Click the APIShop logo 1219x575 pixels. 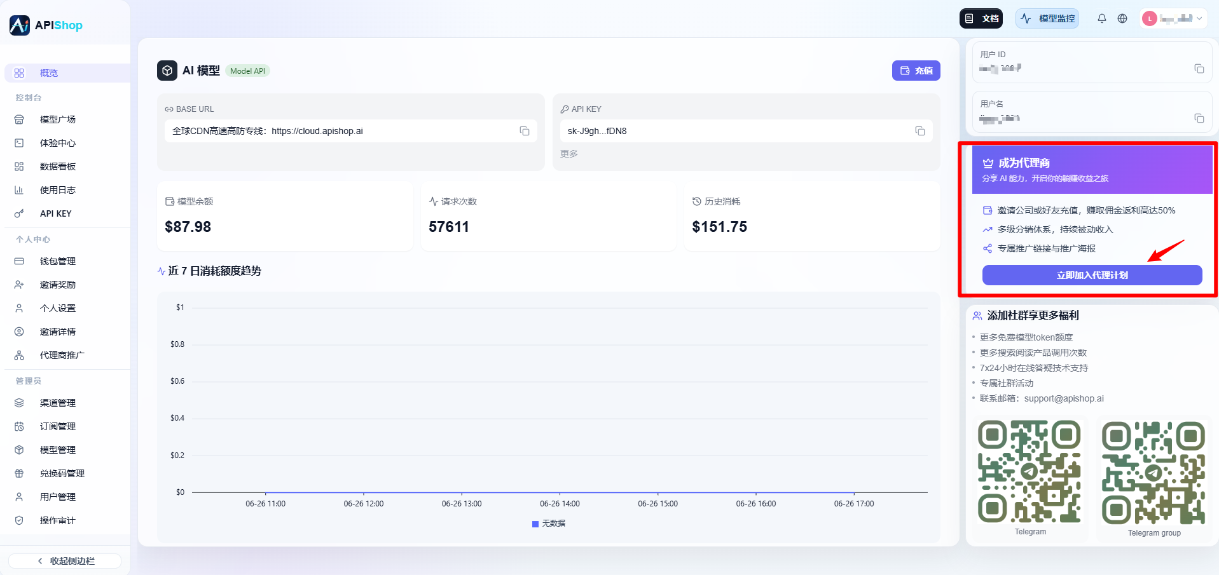(x=46, y=25)
